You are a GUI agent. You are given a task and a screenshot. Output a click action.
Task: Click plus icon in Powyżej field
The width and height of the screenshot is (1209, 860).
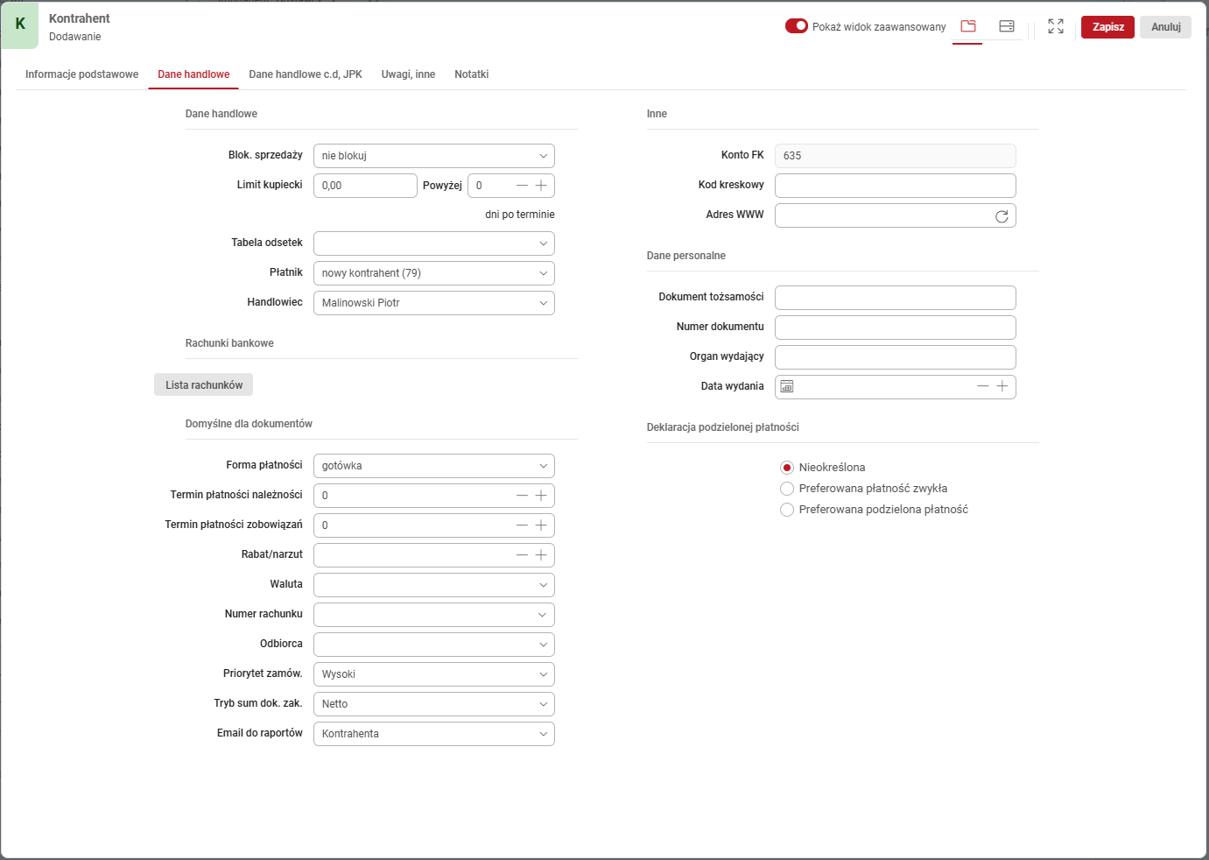point(541,186)
